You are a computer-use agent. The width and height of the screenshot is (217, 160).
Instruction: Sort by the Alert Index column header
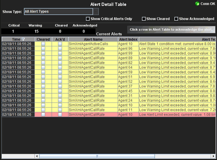(128, 39)
